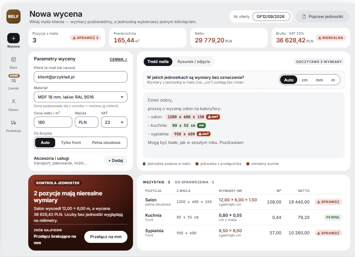Screen dimensions: 355x257
Task: Click the PEWNE badge in Kuchnia row
Action: 333,217
